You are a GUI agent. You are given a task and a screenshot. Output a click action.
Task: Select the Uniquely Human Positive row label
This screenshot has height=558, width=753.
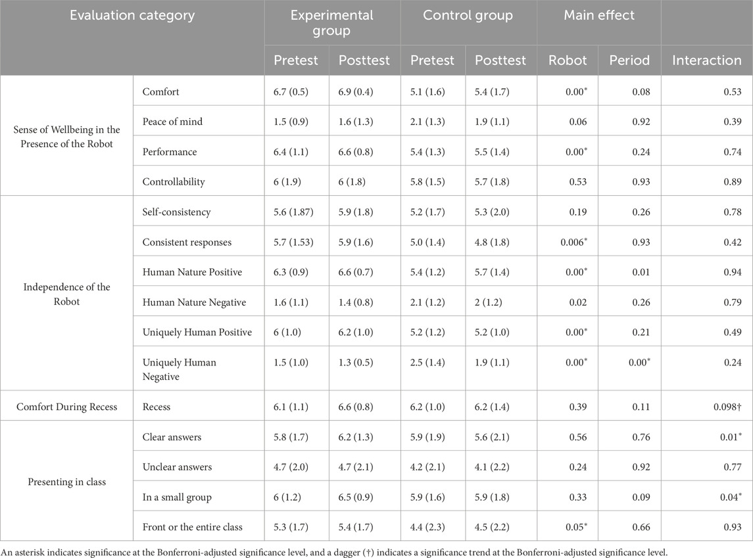197,332
